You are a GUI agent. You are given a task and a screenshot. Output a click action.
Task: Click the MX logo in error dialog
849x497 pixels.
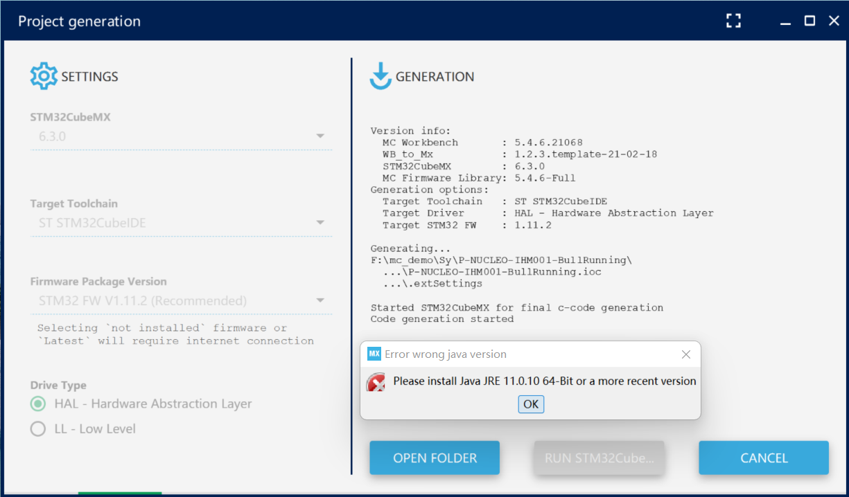click(374, 354)
